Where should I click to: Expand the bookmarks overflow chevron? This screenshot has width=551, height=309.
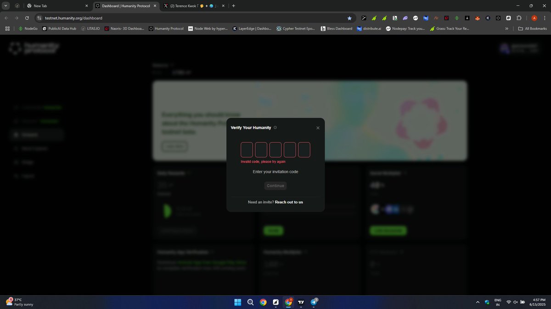click(507, 28)
